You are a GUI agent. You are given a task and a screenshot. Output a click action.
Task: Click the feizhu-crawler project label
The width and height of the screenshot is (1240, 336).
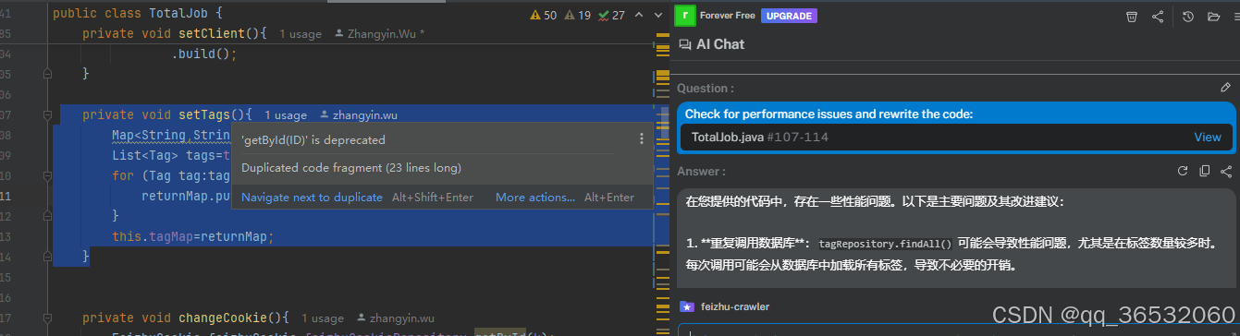tap(735, 306)
